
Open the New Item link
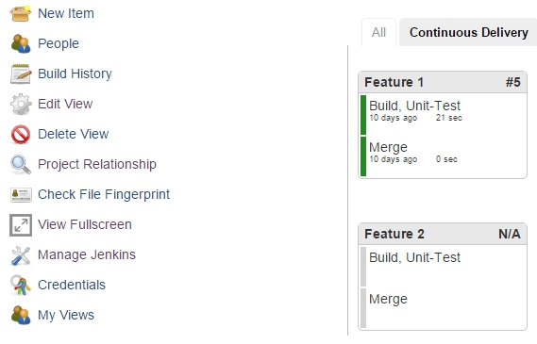pyautogui.click(x=66, y=13)
